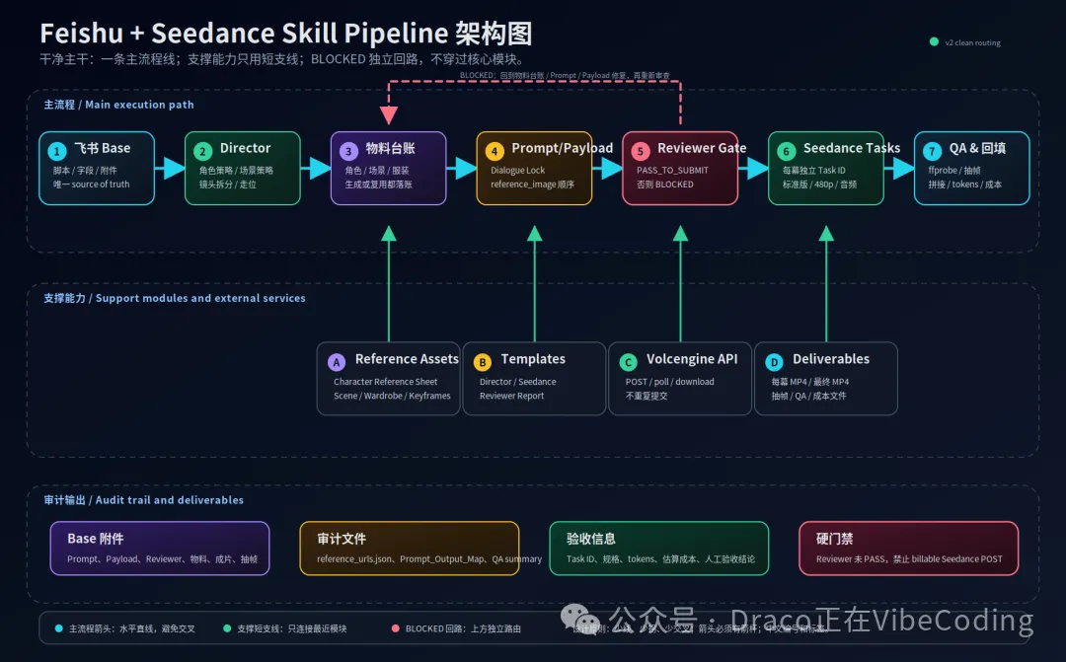
Task: Select the Deliverables module title
Action: tap(831, 359)
